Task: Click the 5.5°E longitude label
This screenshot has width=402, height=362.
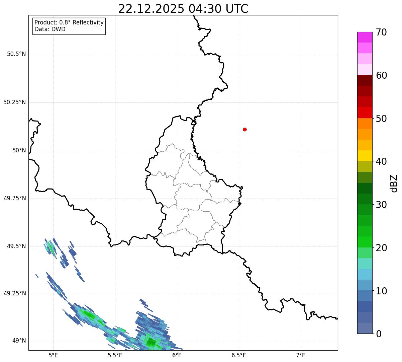Action: pyautogui.click(x=115, y=355)
